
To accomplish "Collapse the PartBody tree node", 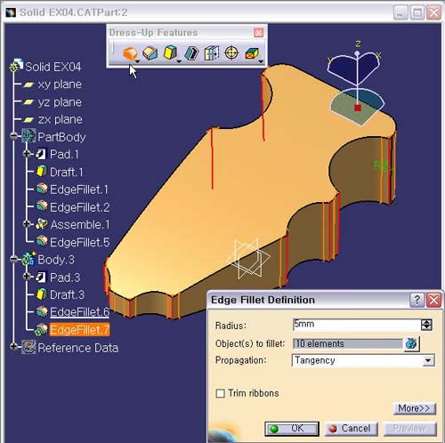I will (x=13, y=136).
